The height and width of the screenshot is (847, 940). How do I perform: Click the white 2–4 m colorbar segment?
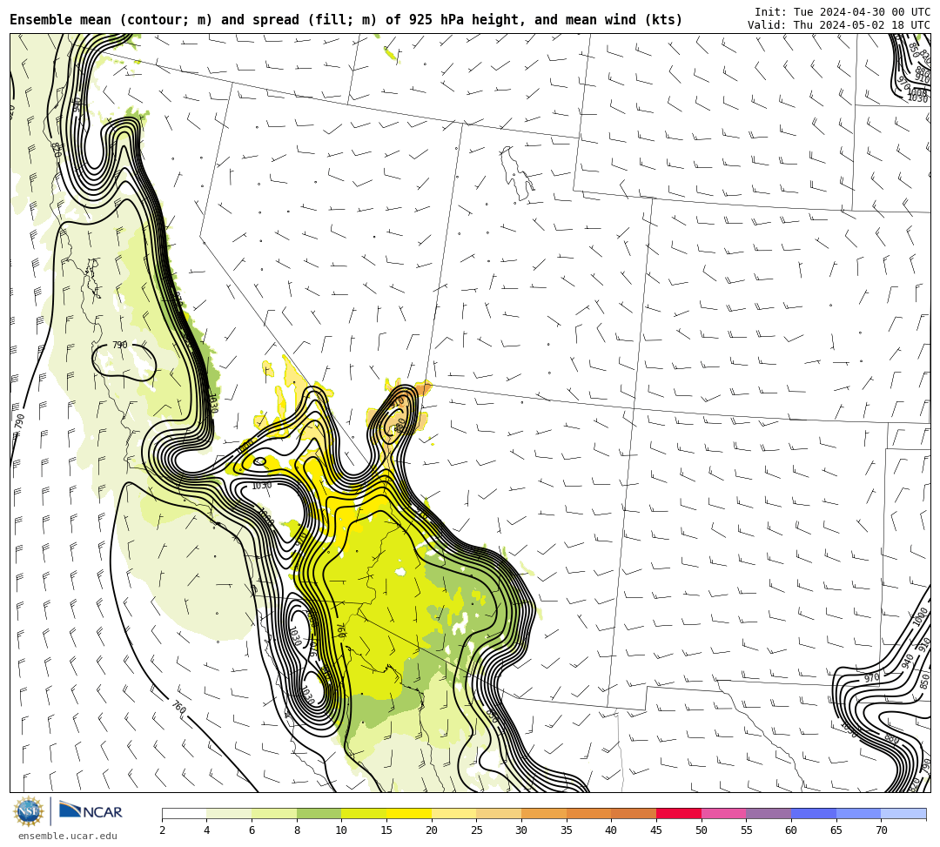tap(184, 813)
